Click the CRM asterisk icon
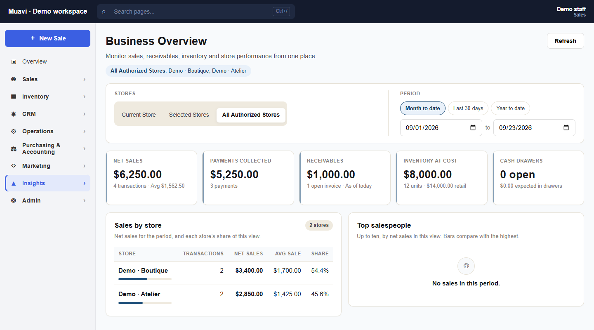The image size is (594, 330). point(14,114)
